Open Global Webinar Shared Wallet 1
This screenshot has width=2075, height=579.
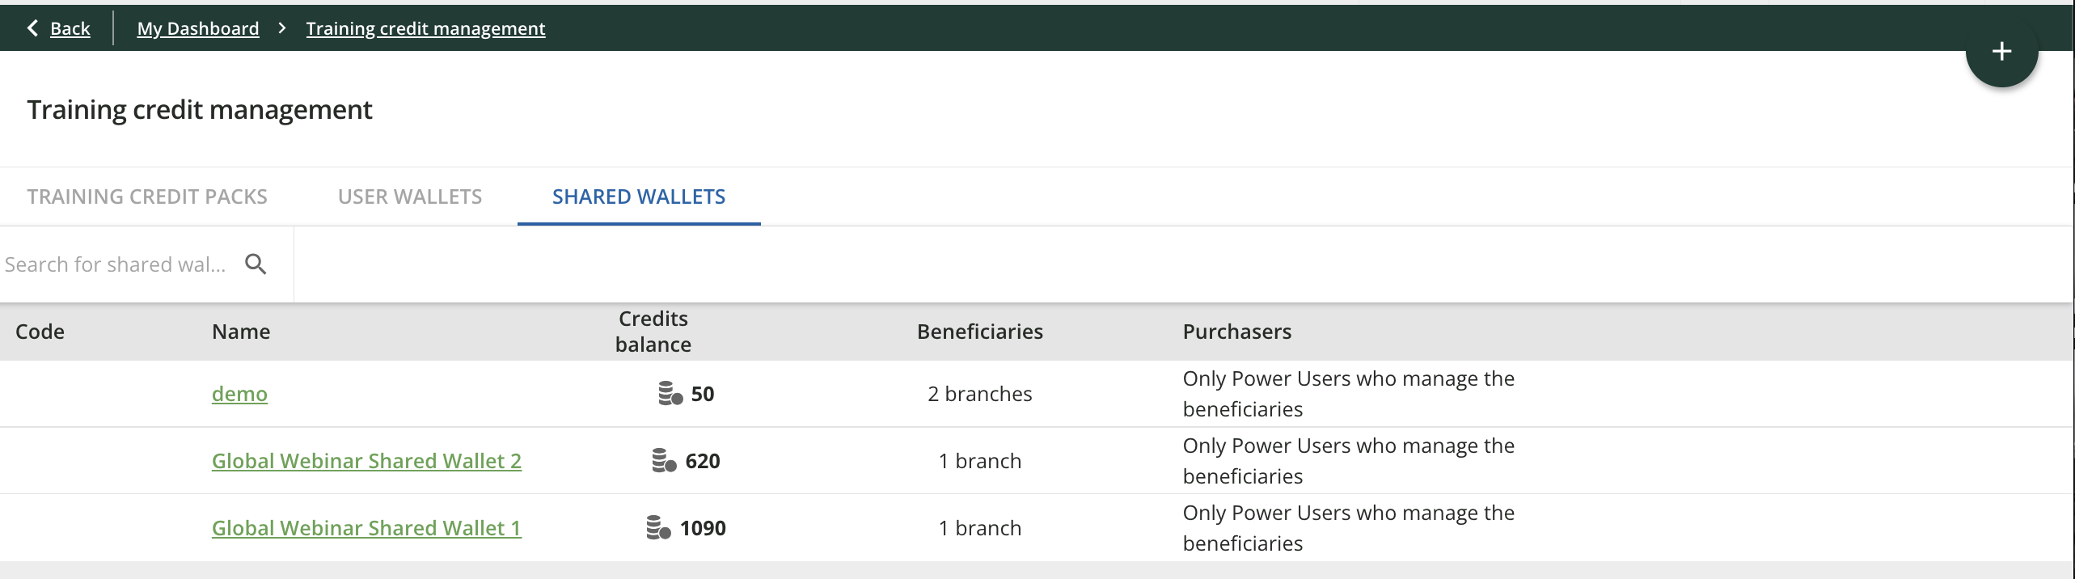(x=366, y=528)
